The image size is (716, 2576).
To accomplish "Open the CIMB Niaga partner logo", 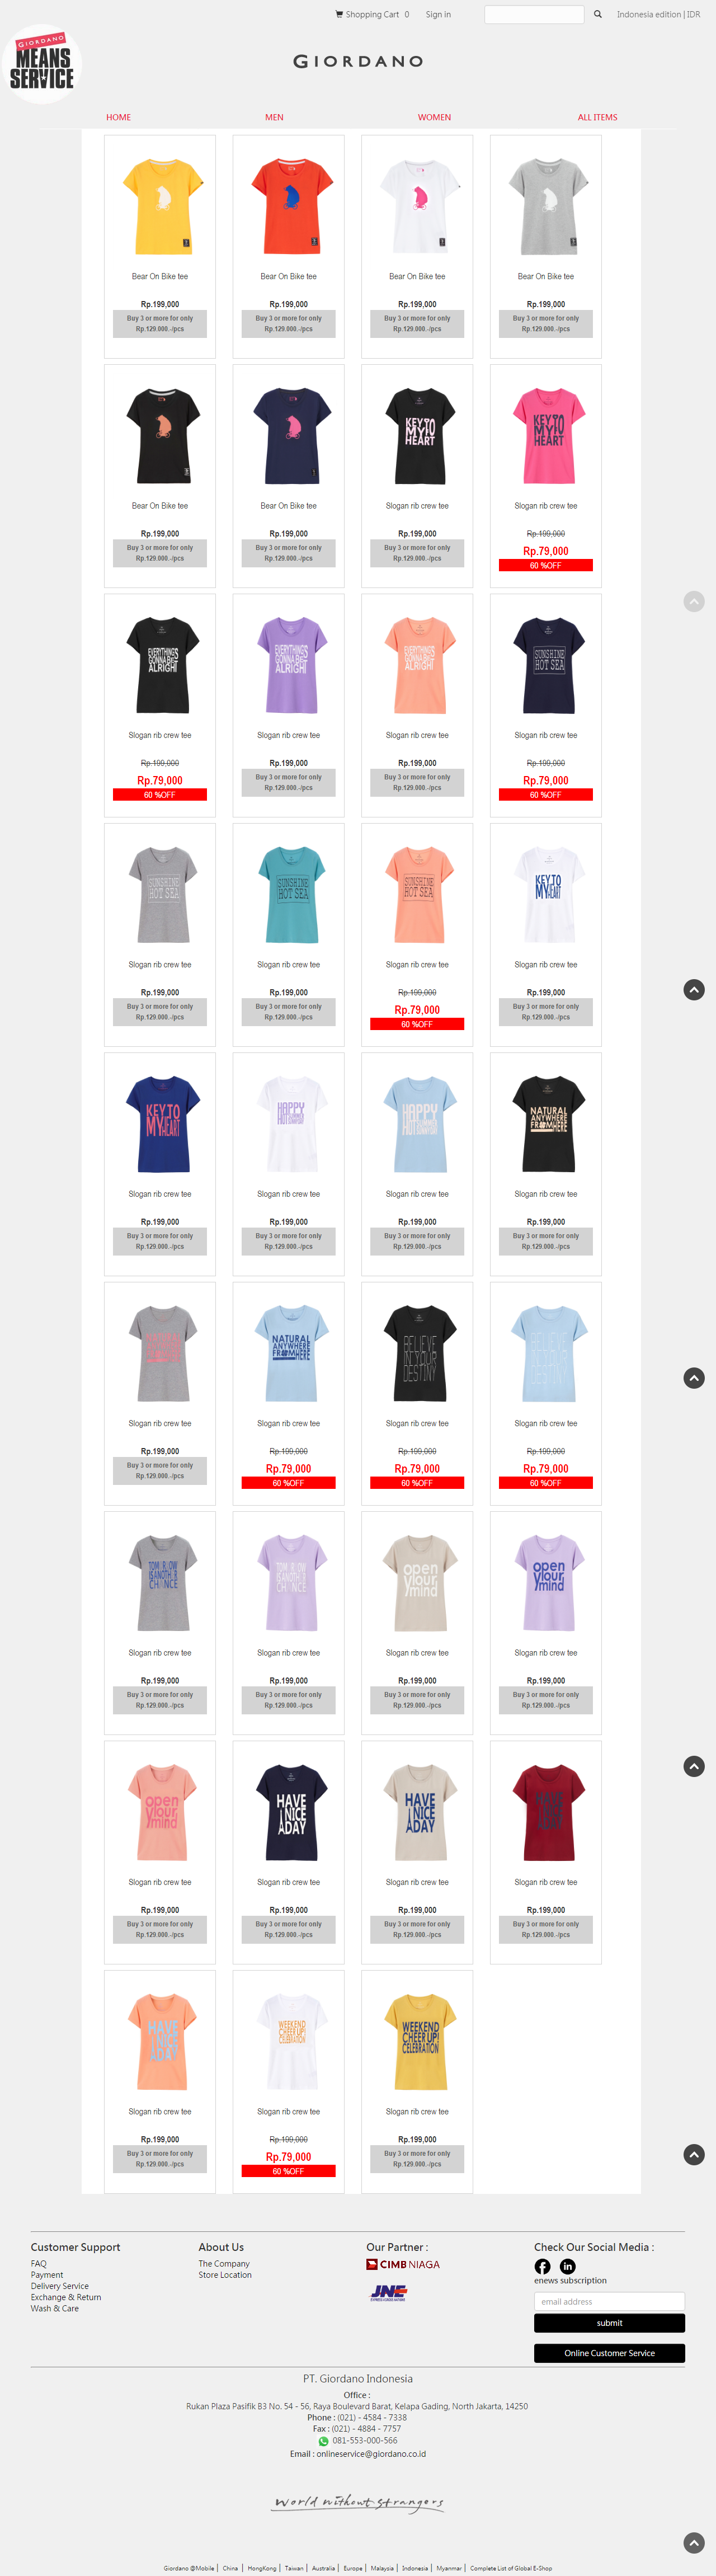I will point(403,2264).
